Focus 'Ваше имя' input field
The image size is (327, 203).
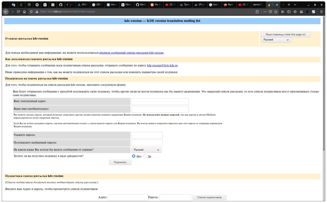click(160, 109)
